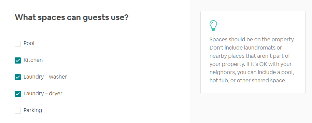Screen dimensions: 312x123
Task: Click the 'Spaces should be on the property' sentence
Action: (x=252, y=39)
